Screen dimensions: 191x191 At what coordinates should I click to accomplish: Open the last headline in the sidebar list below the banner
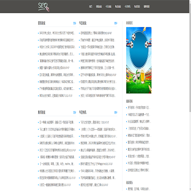[x=139, y=170]
